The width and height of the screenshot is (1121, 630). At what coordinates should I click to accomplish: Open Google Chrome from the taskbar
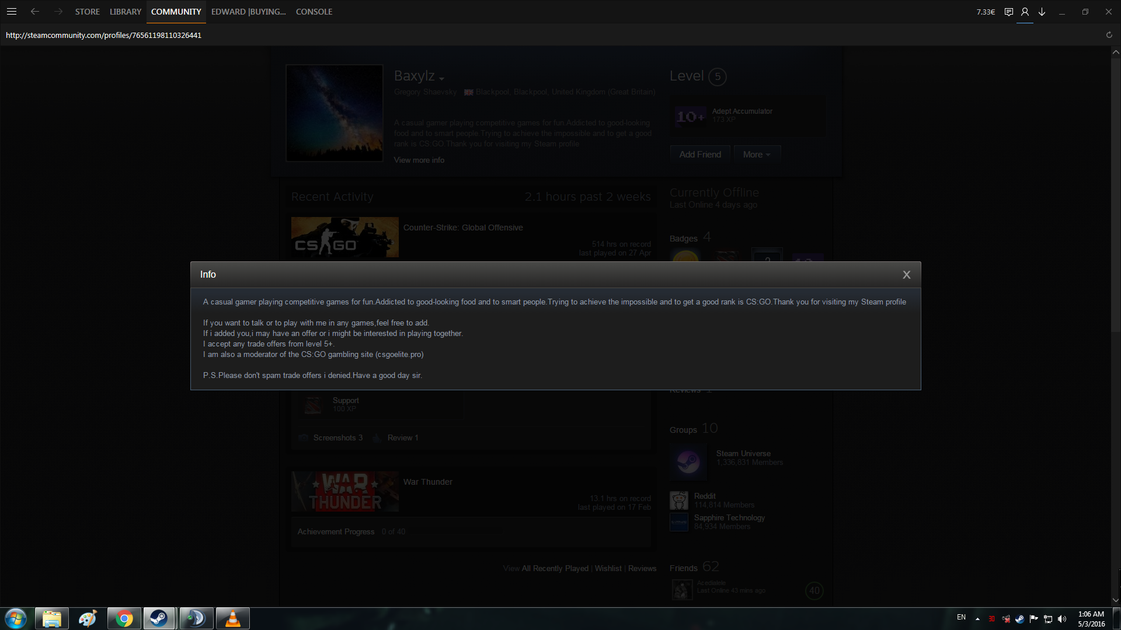coord(124,618)
